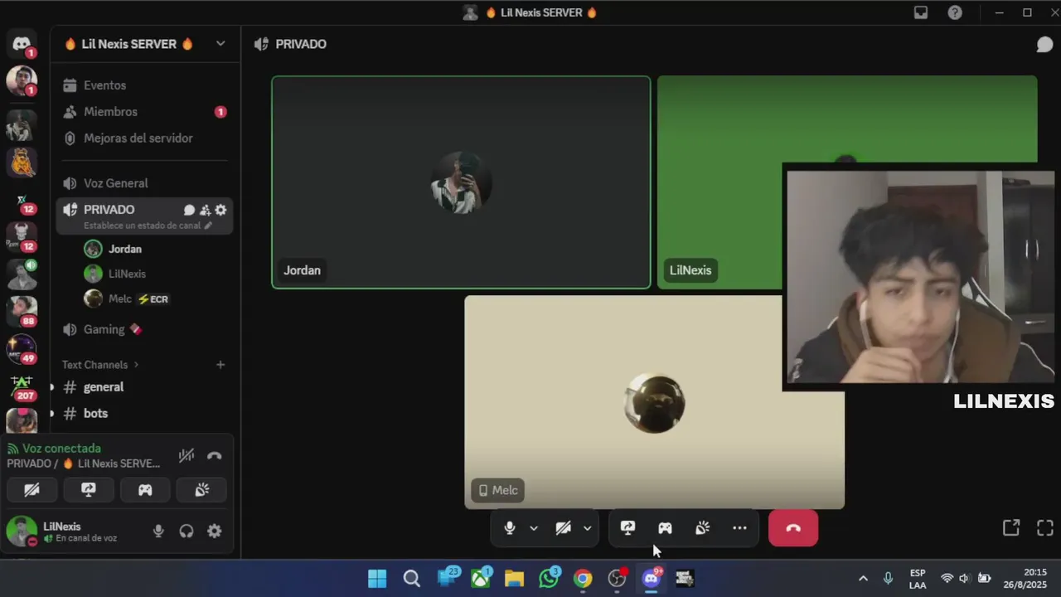Image resolution: width=1061 pixels, height=597 pixels.
Task: Add a new text channel plus icon
Action: 220,365
